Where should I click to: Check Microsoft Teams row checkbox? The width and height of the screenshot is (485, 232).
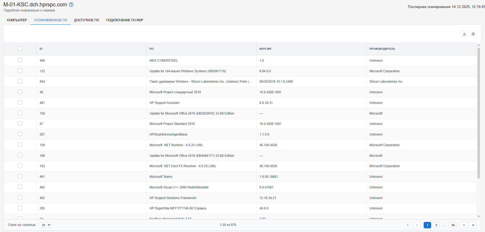tap(20, 176)
